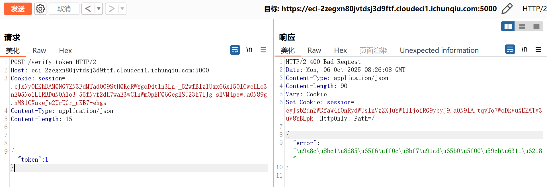Image resolution: width=547 pixels, height=187 pixels.
Task: Go forward to next request arrow
Action: 112,9
